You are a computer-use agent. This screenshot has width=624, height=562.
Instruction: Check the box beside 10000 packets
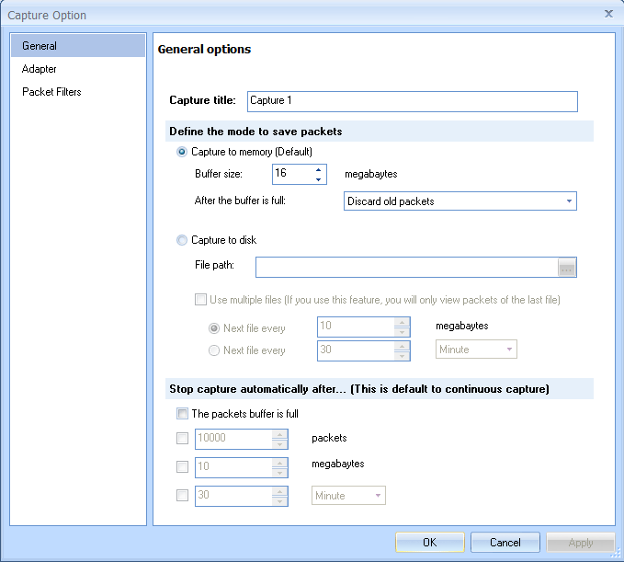182,439
